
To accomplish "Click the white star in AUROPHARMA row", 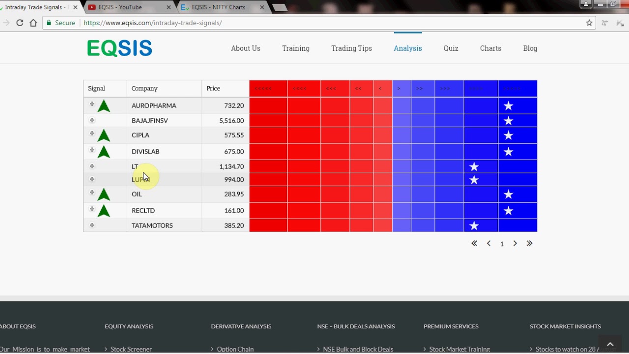I will pos(509,106).
